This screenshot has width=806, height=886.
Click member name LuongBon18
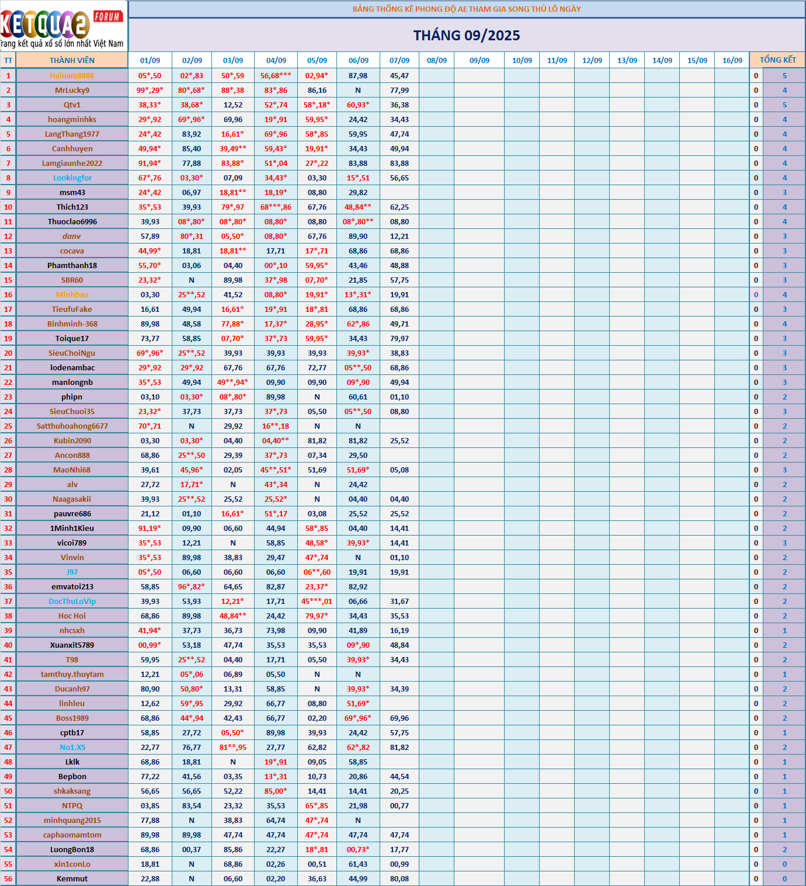click(72, 849)
